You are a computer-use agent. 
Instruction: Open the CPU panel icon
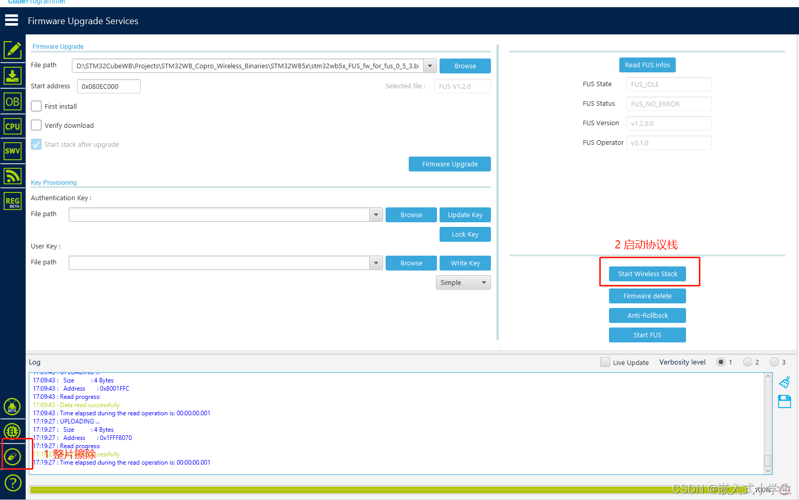pos(12,126)
